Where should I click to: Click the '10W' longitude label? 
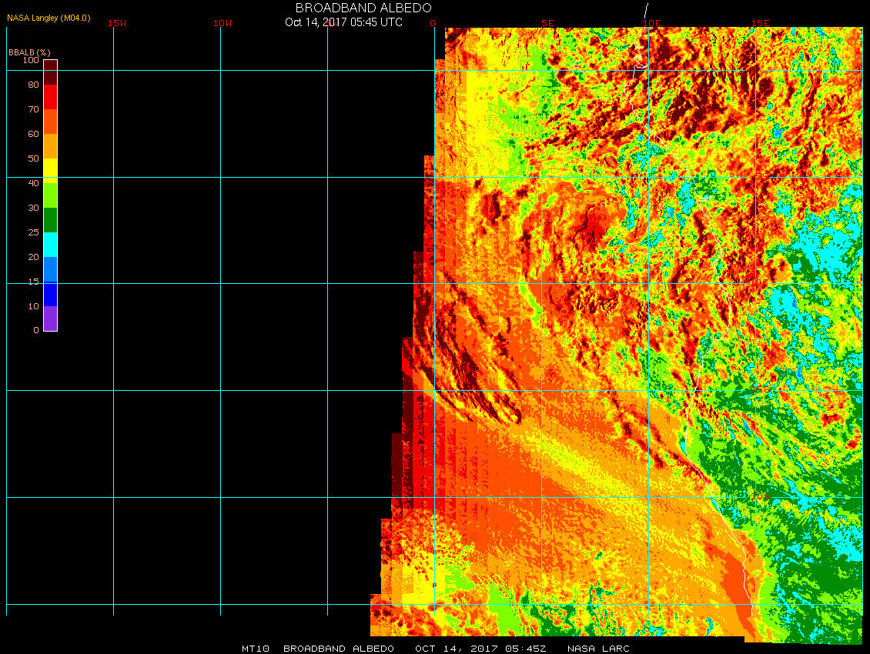click(223, 23)
